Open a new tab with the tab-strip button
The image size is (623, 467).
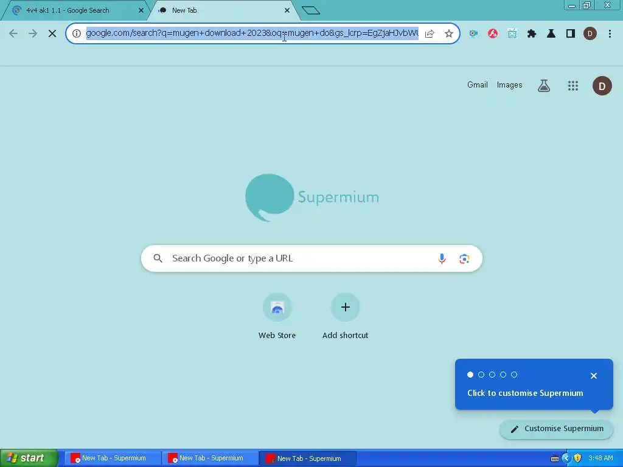[x=311, y=10]
